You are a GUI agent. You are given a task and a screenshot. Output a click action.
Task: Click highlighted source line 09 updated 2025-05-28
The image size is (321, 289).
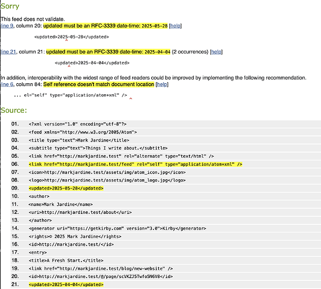click(x=66, y=188)
